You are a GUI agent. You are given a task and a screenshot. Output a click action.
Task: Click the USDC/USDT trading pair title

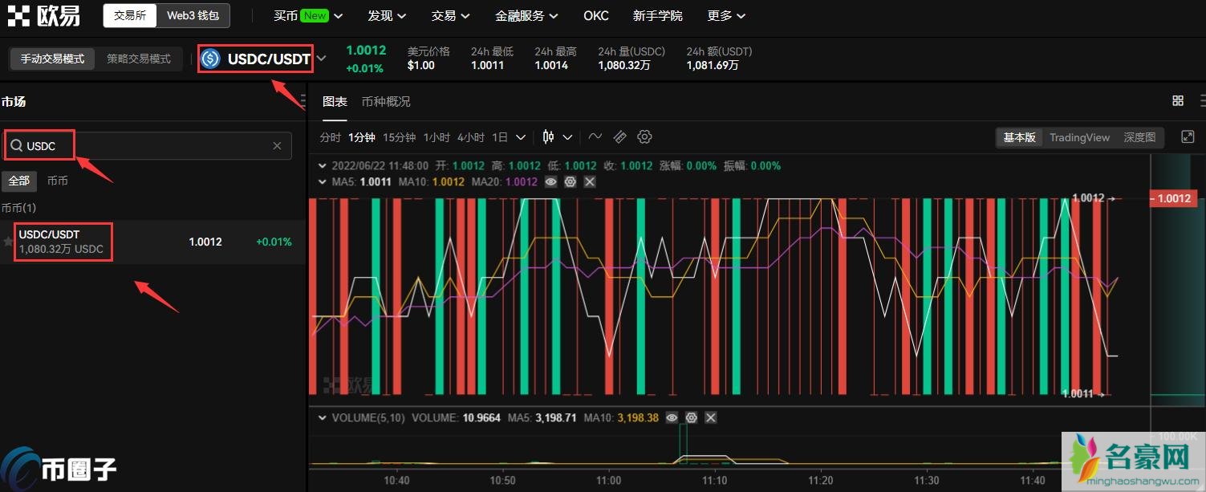(269, 59)
